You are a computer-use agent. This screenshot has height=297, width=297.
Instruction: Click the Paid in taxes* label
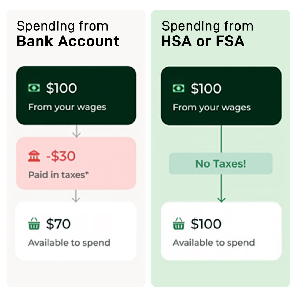pyautogui.click(x=59, y=175)
